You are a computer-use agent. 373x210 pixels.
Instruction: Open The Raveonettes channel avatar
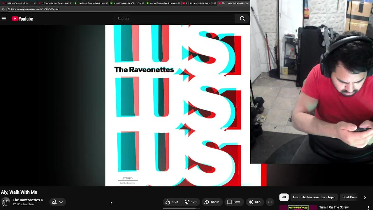click(5, 202)
